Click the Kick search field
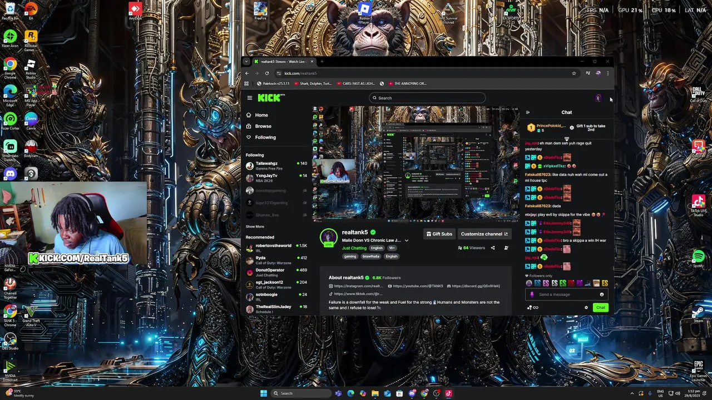712x400 pixels. tap(427, 98)
